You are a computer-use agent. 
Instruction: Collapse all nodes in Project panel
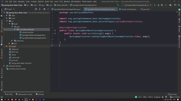click(x=40, y=9)
